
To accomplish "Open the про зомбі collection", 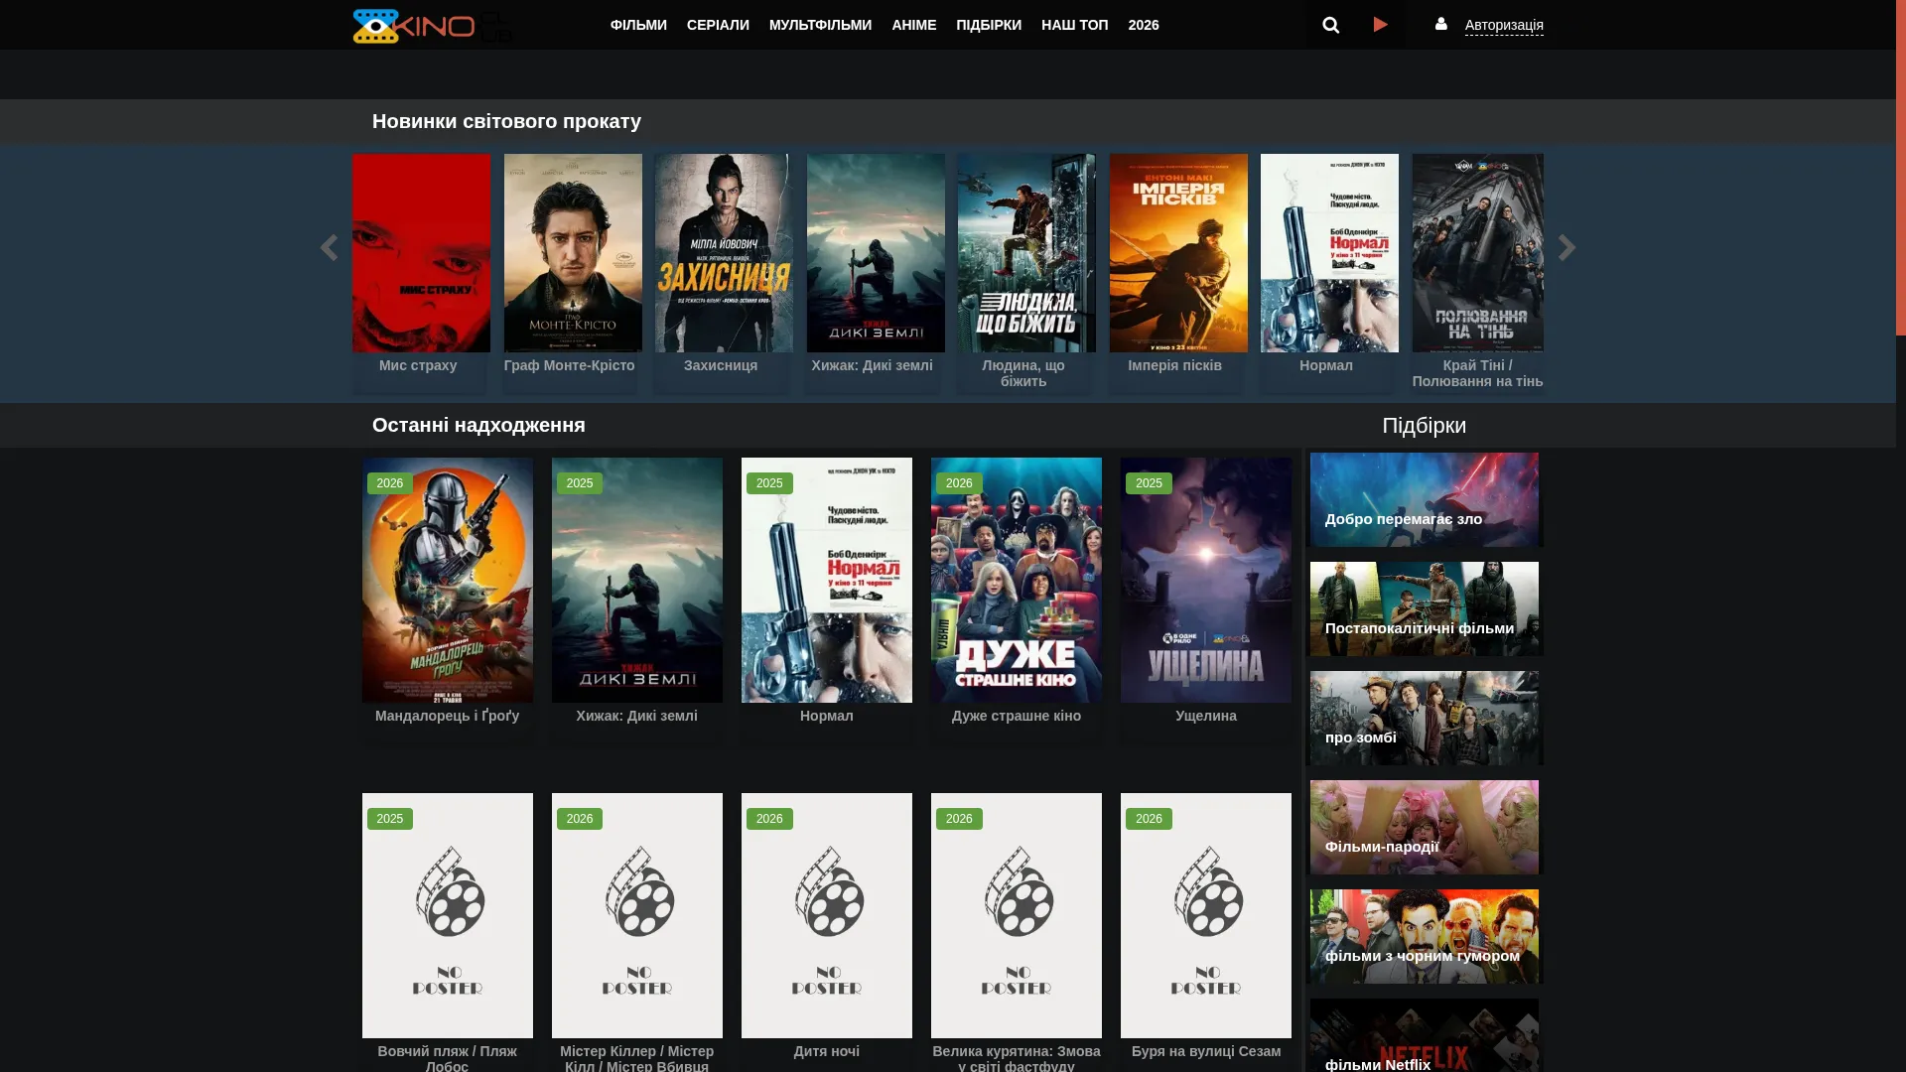I will pos(1425,718).
